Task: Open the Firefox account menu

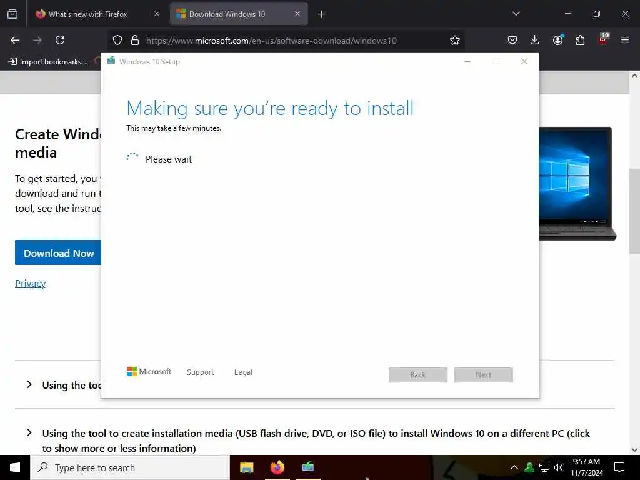Action: [x=557, y=40]
